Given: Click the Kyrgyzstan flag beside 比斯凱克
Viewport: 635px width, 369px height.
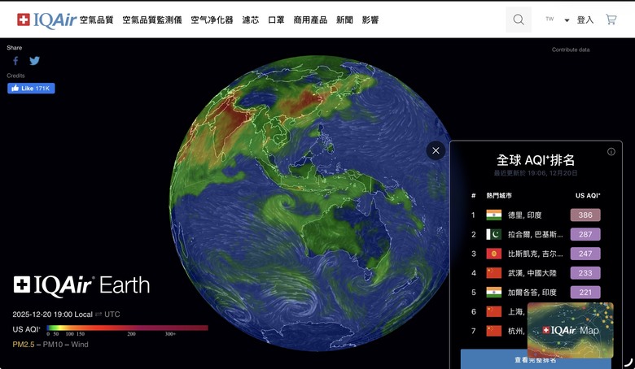Looking at the screenshot, I should (x=493, y=254).
